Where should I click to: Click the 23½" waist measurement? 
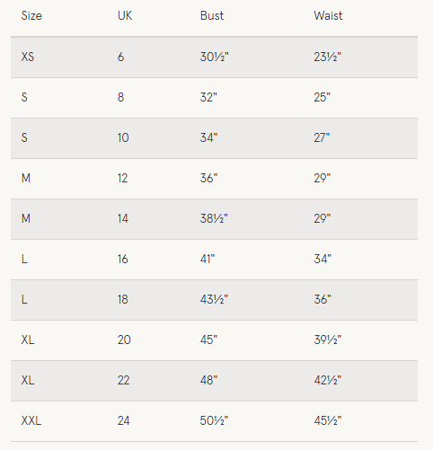coord(328,57)
